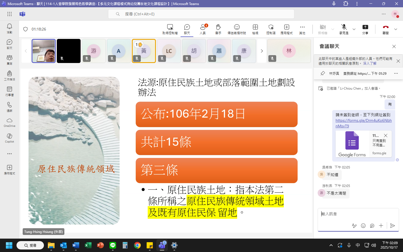403x252 pixels.
Task: Click the message input field (輸入訊息)
Action: coord(358,214)
